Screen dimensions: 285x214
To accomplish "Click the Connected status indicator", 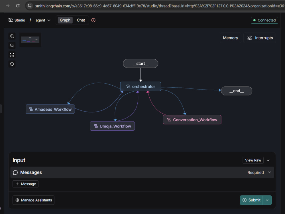I will (264, 20).
